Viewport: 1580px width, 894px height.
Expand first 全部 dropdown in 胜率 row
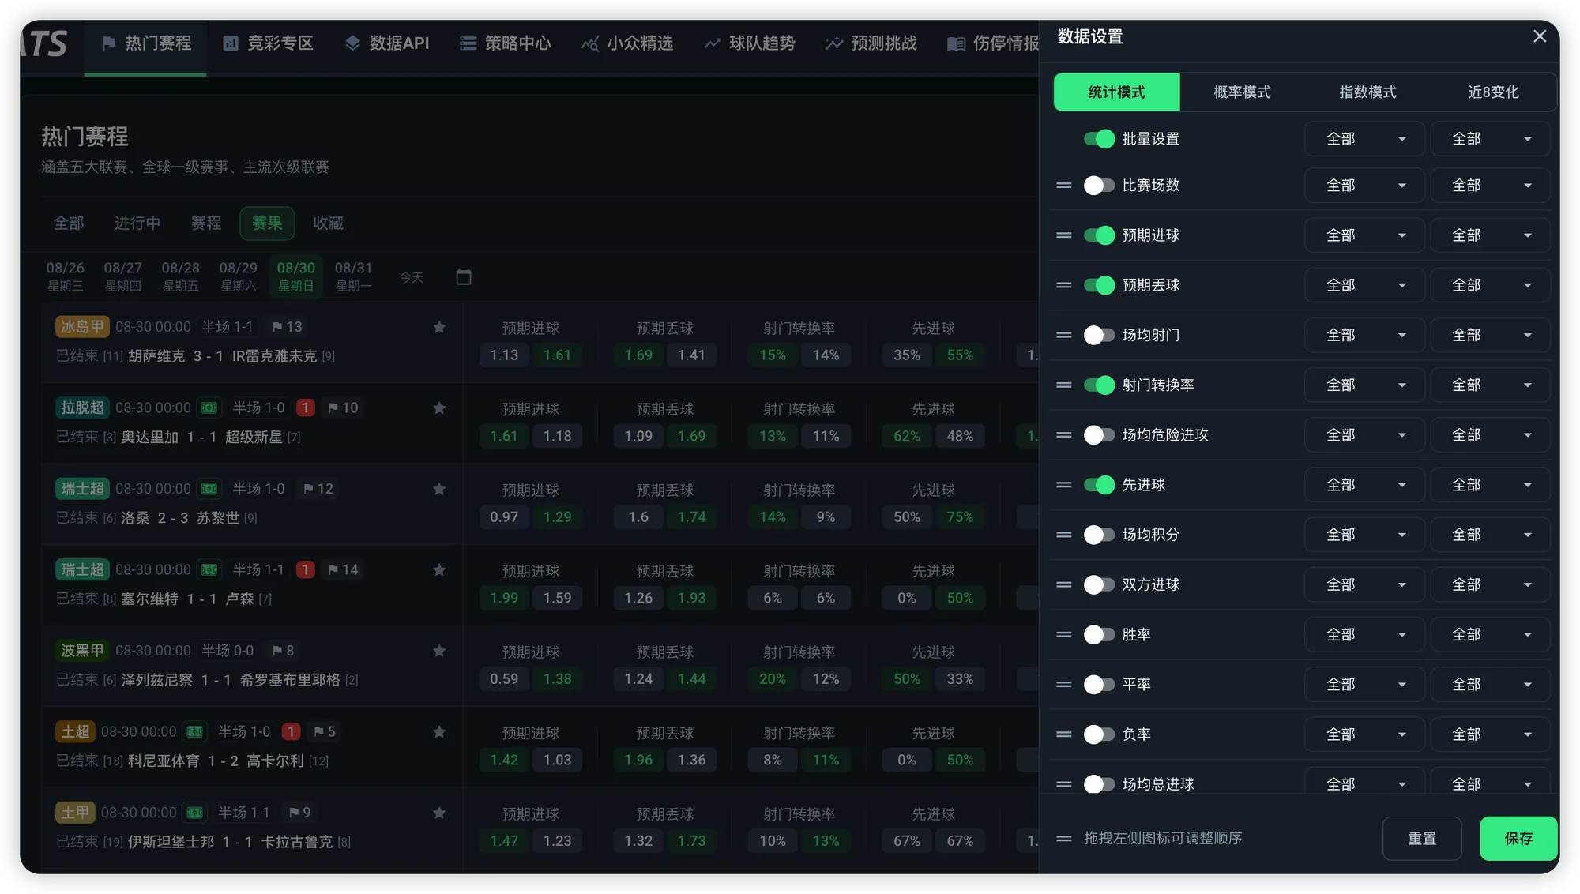coord(1364,634)
